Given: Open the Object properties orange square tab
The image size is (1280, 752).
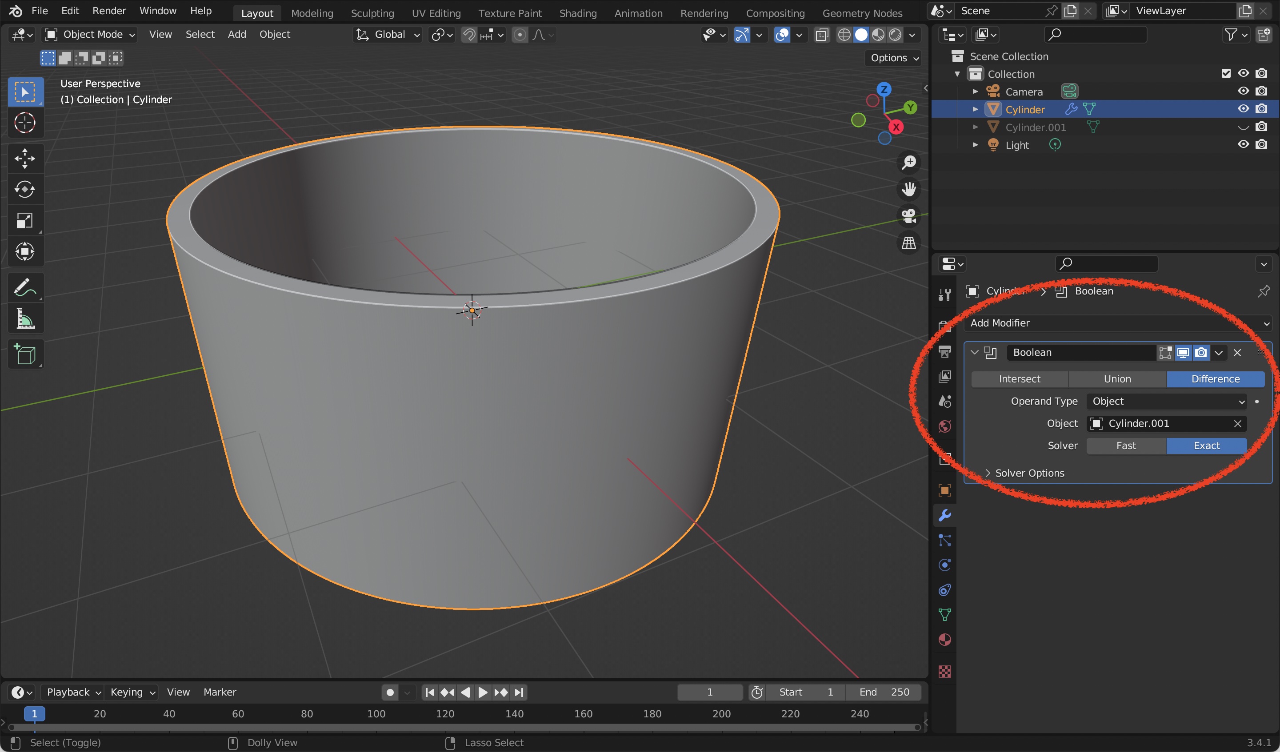Looking at the screenshot, I should tap(945, 490).
